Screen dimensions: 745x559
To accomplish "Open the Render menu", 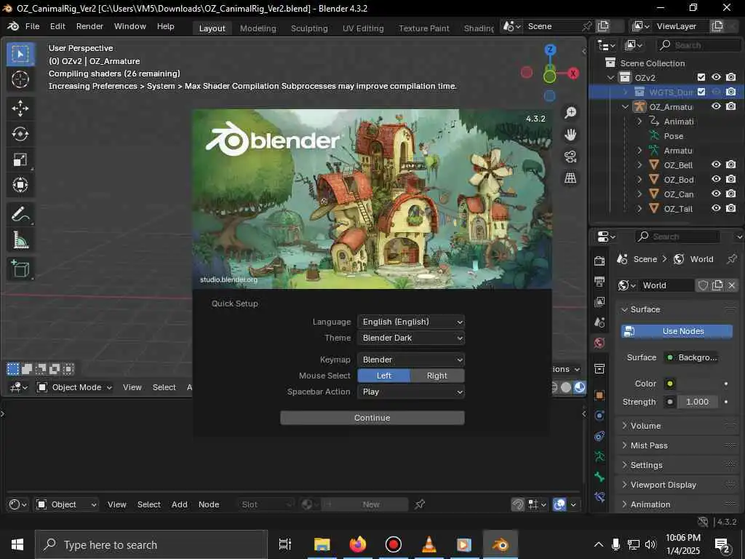I will pos(89,26).
